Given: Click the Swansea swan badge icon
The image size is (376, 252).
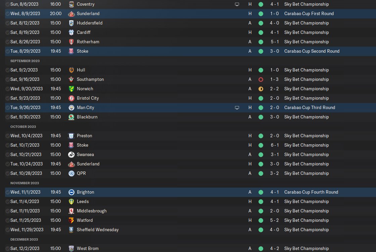Looking at the screenshot, I should [71, 155].
